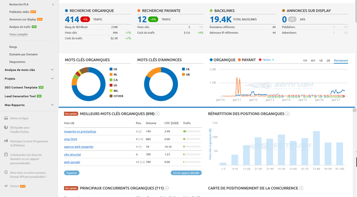This screenshot has width=357, height=197.
Task: Click the SEOquake pour Mozilla Firefox icon
Action: (6, 128)
